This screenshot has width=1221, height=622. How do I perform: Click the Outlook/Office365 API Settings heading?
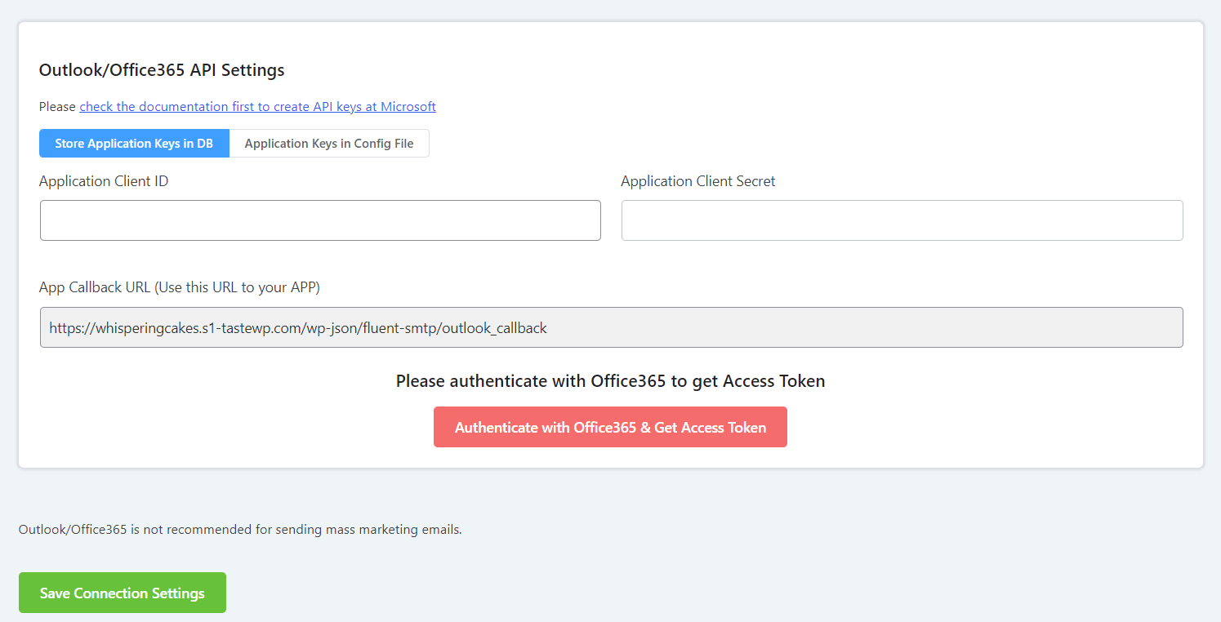pyautogui.click(x=161, y=70)
